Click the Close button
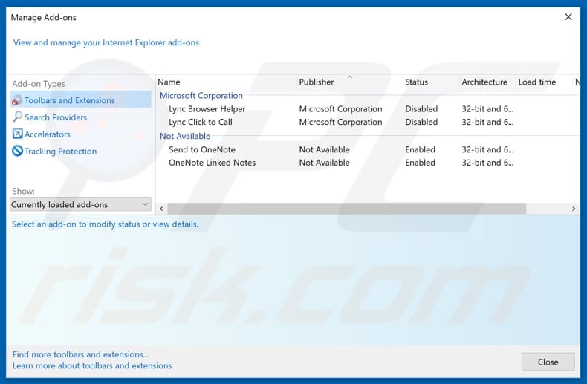 pyautogui.click(x=548, y=362)
